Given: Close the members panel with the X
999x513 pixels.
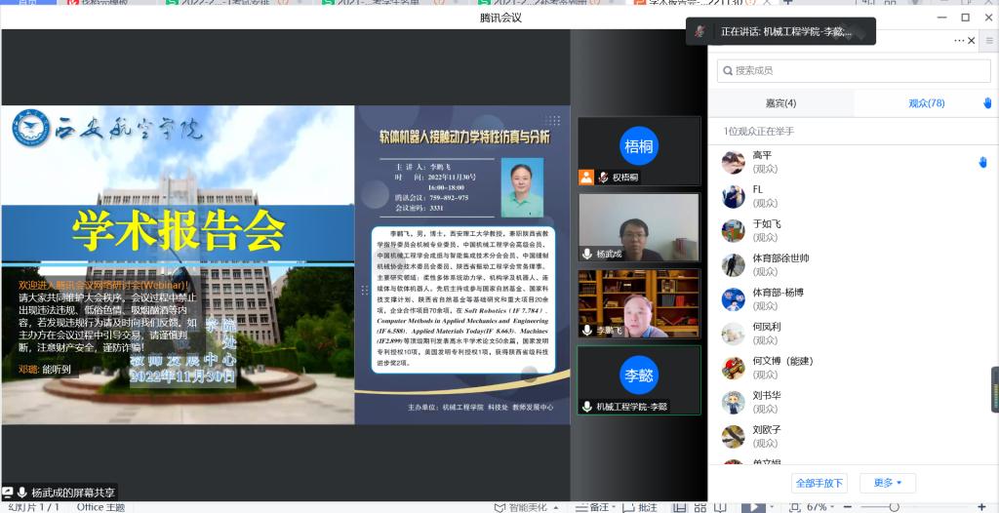Looking at the screenshot, I should click(972, 40).
